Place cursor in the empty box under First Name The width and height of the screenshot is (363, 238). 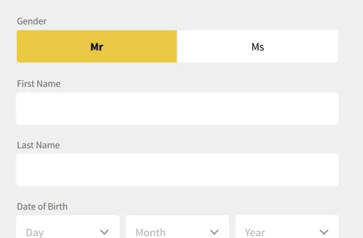(178, 108)
